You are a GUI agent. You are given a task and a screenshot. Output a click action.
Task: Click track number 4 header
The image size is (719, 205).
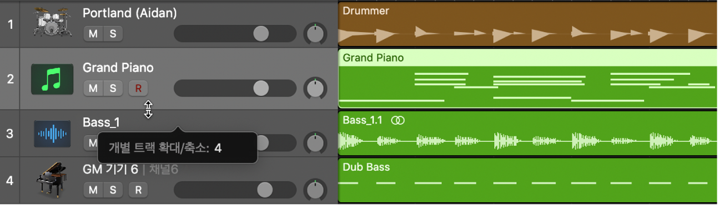pos(10,180)
